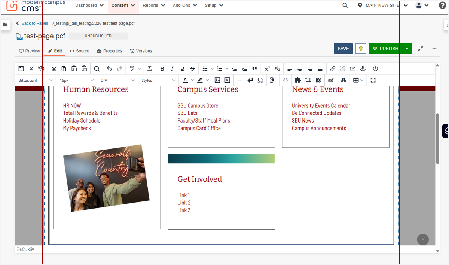Screen dimensions: 449x265
Task: Insert a line break arrow
Action: [x=250, y=80]
